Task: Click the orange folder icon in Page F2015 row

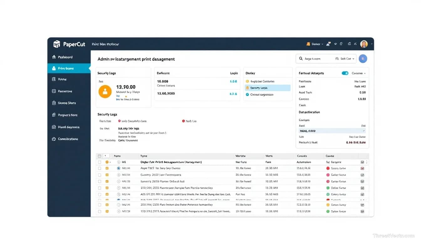Action: click(x=107, y=168)
